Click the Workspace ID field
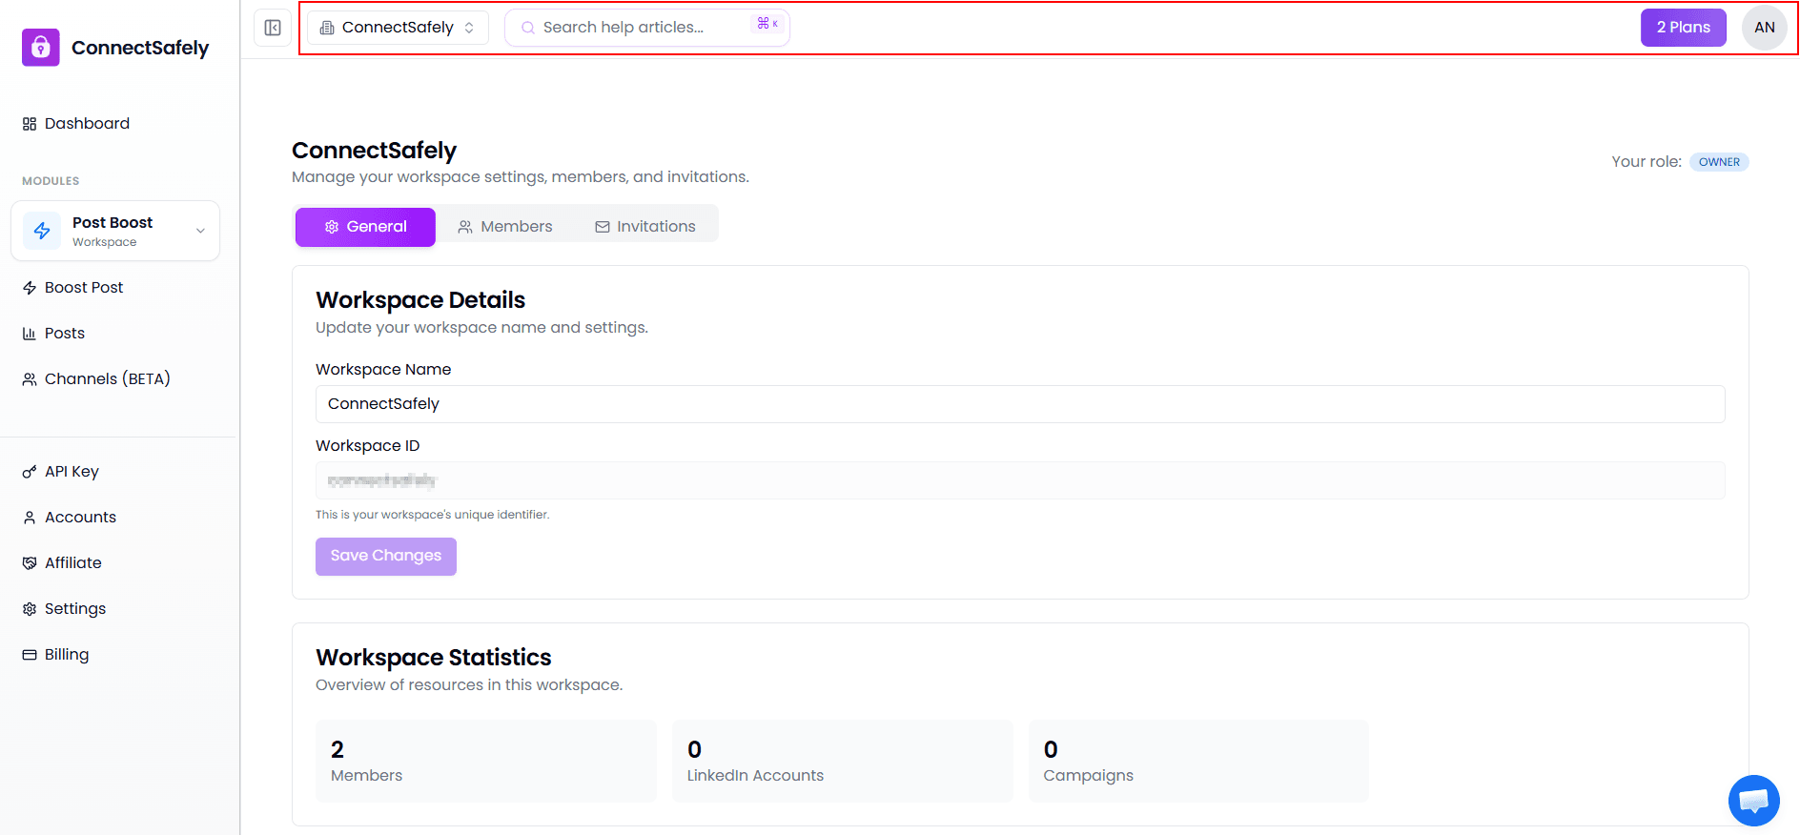 pyautogui.click(x=1020, y=480)
